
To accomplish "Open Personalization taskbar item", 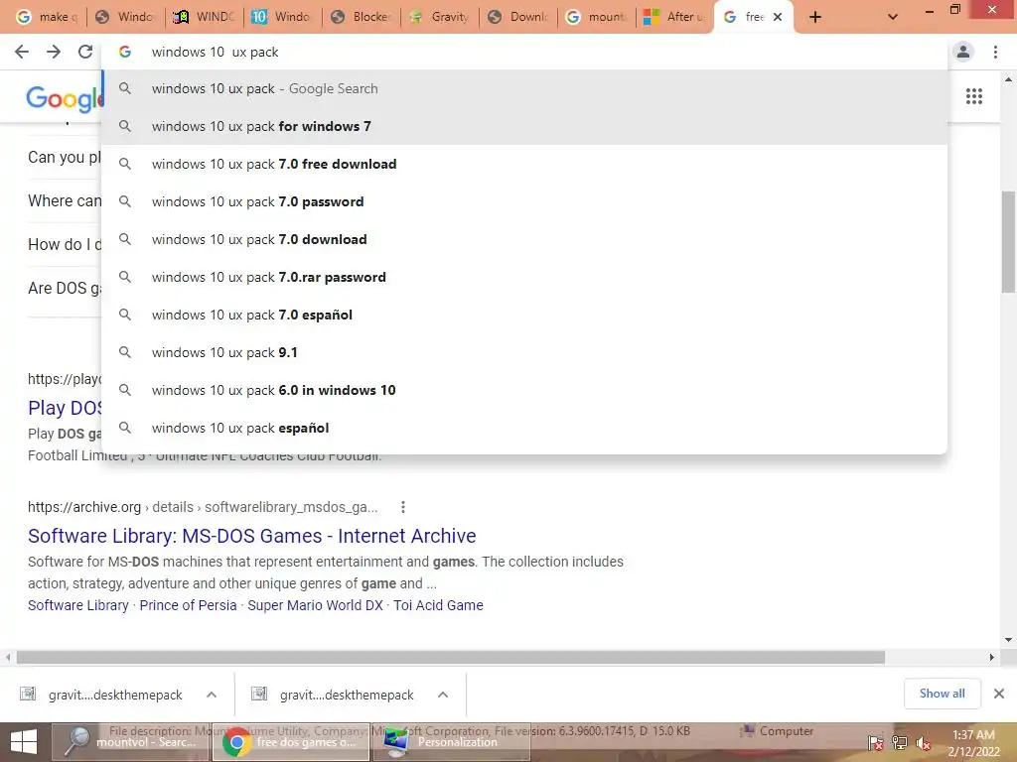I will pos(452,742).
